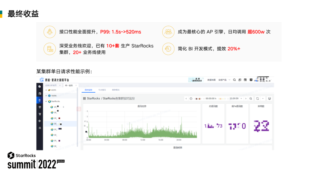
Task: Click the rocket icon beside P99 text
Action: click(50, 32)
